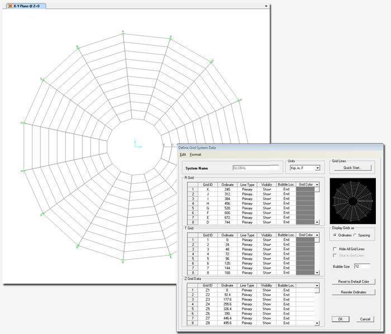Click Z Grid Data scrollbar down arrow
Image resolution: width=391 pixels, height=334 pixels.
pos(317,323)
